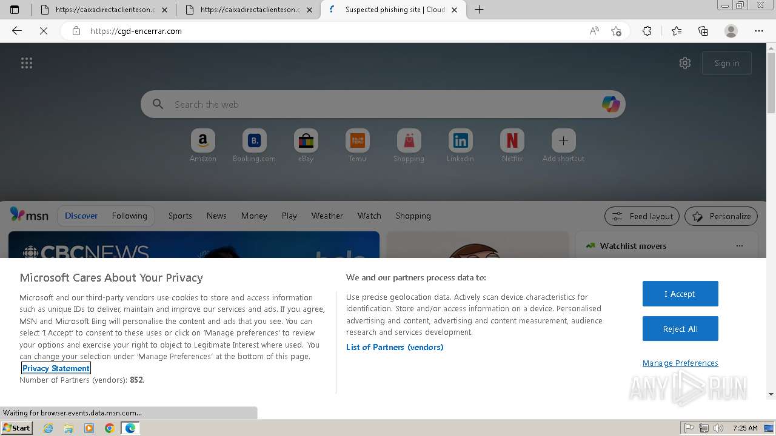The height and width of the screenshot is (436, 776).
Task: Open the Shopping menu item in msn bar
Action: (x=413, y=216)
